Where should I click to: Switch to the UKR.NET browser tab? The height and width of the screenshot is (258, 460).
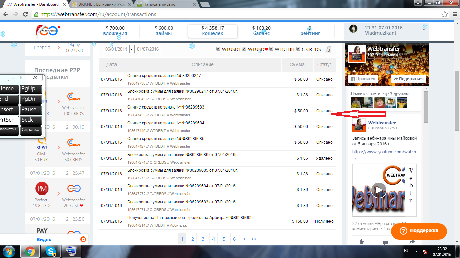(x=101, y=4)
